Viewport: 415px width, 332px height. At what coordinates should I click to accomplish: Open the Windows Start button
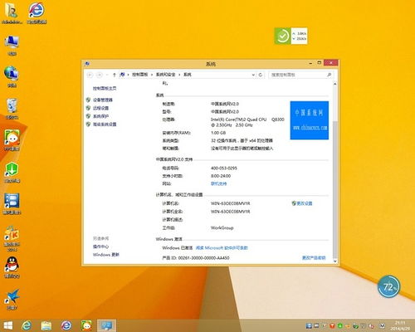pyautogui.click(x=8, y=325)
